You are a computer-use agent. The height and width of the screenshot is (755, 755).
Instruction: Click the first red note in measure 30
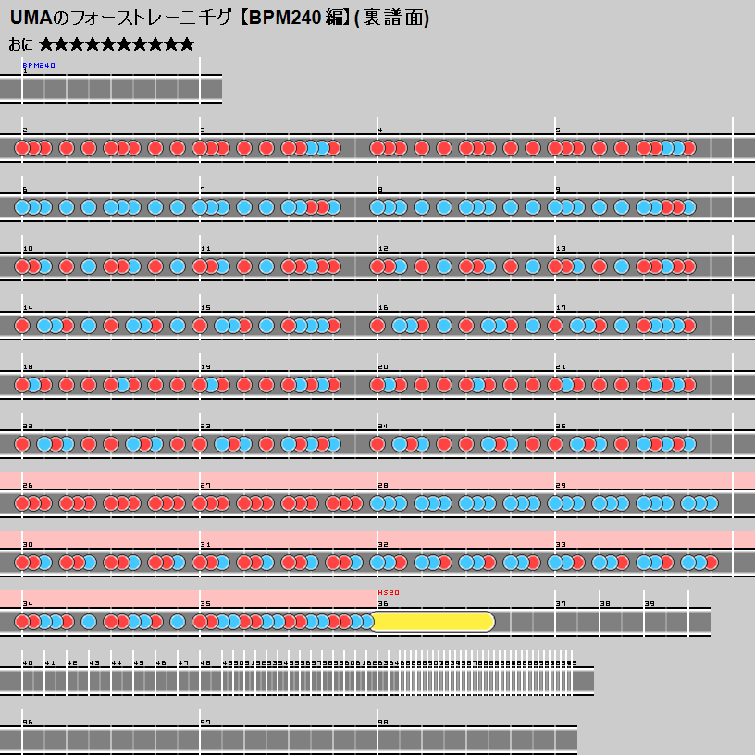22,563
